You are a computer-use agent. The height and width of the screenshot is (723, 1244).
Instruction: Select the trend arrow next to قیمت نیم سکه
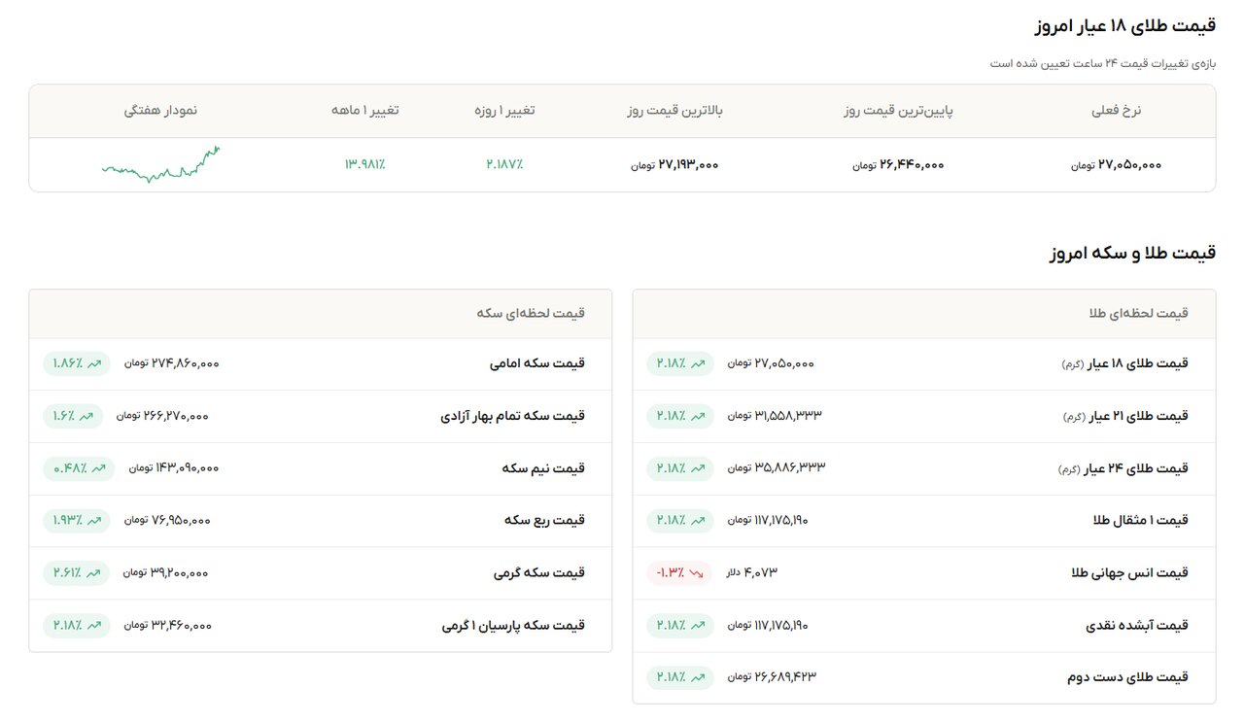[98, 468]
